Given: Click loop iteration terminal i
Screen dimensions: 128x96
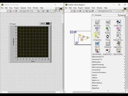Looking at the screenshot, I should click(x=77, y=43).
